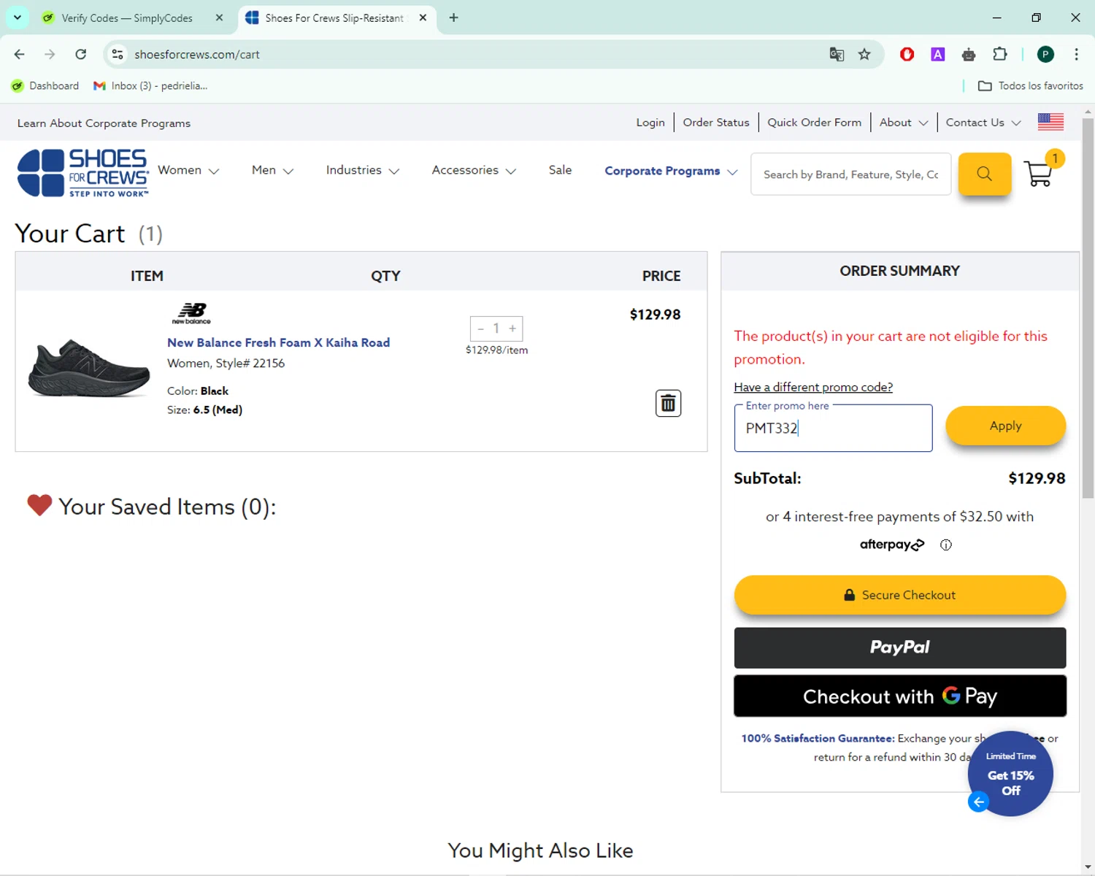This screenshot has width=1095, height=876.
Task: Click the Shoes For Crews logo
Action: coord(83,173)
